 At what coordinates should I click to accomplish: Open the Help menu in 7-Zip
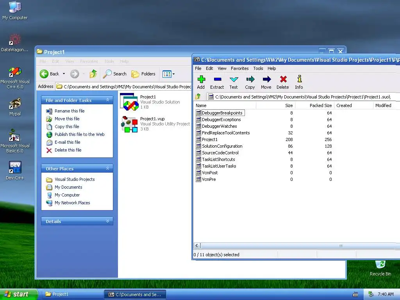[272, 68]
